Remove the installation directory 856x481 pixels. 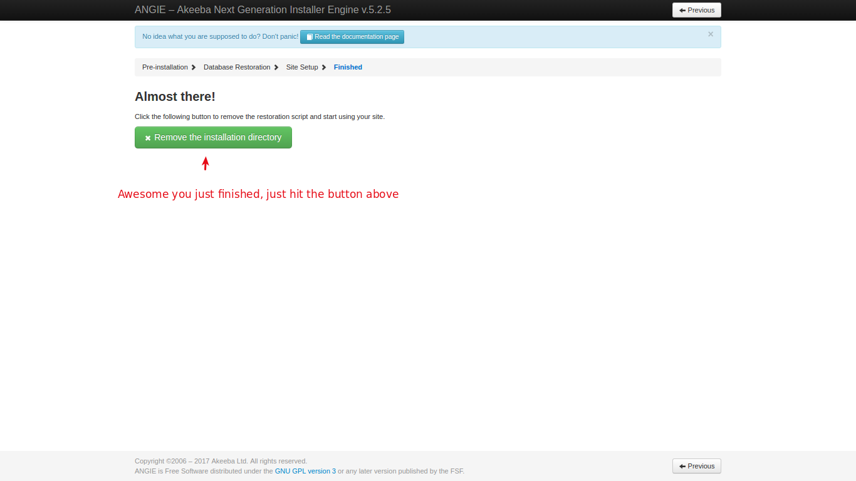(213, 138)
